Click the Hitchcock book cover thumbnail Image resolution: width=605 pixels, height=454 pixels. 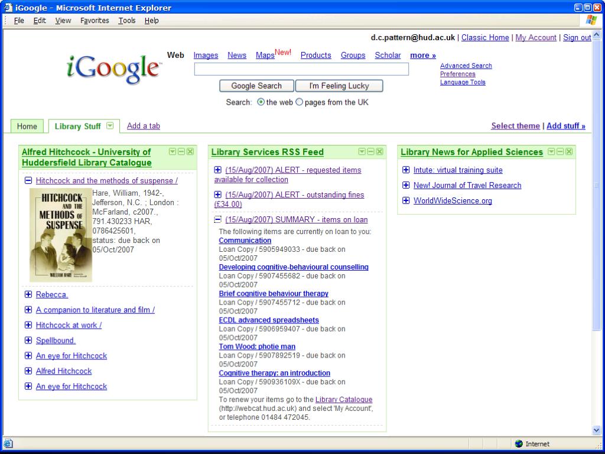[61, 235]
